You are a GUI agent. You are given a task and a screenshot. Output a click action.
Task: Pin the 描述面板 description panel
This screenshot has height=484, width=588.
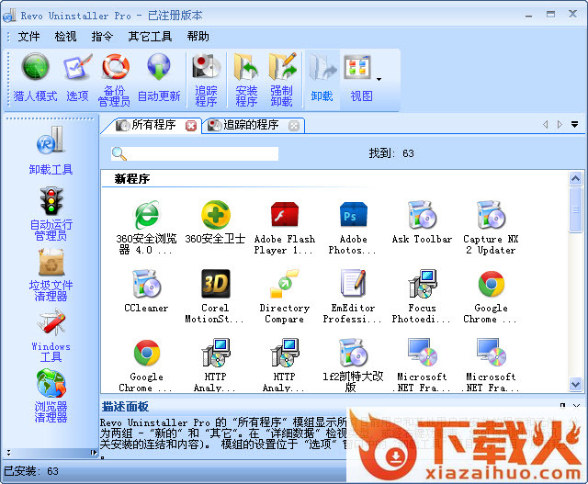point(562,405)
